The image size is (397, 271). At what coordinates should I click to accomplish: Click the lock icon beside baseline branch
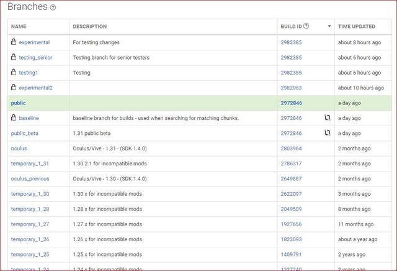point(14,118)
